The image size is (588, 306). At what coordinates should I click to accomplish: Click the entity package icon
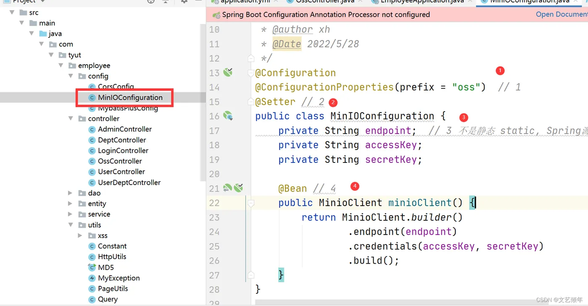(82, 204)
